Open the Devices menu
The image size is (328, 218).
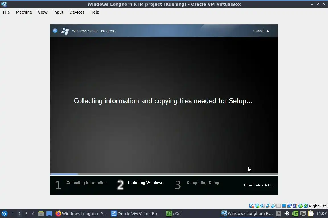coord(77,12)
